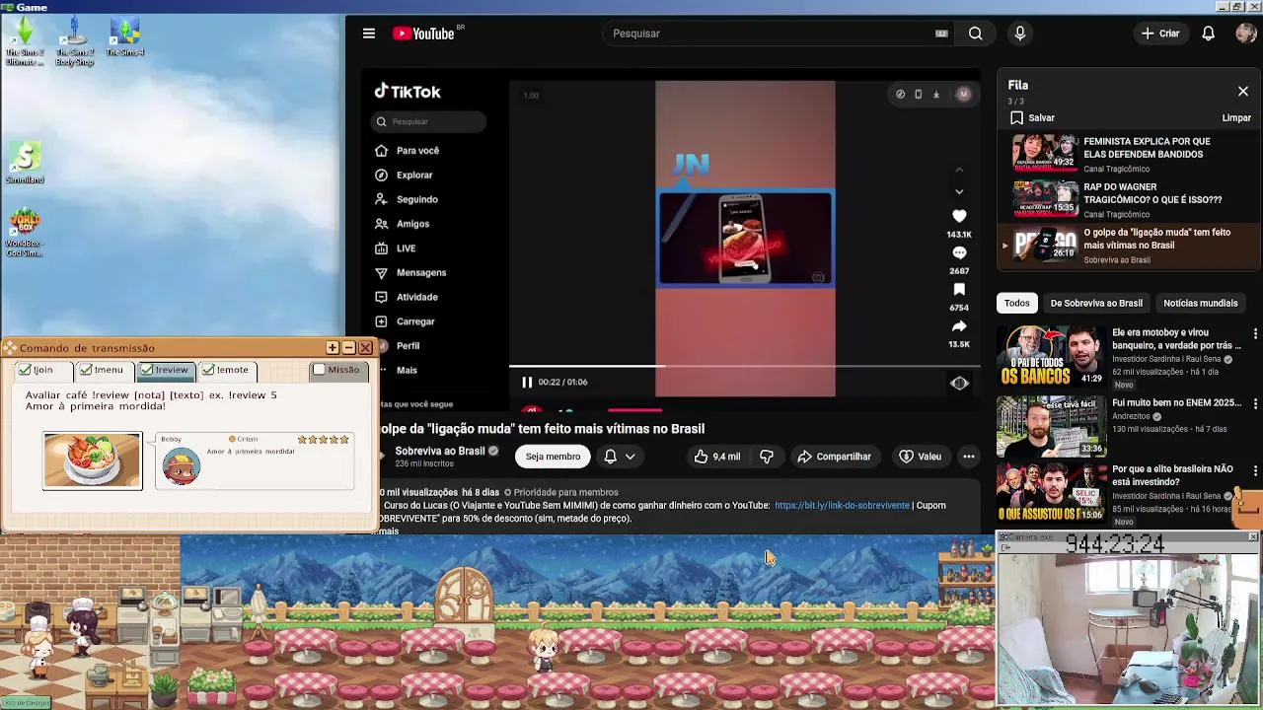The height and width of the screenshot is (710, 1263).
Task: Open the SimsIsland desktop shortcut
Action: (25, 163)
